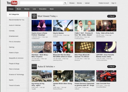Focus the YouTube search input field
The width and height of the screenshot is (128, 92).
(42, 3)
